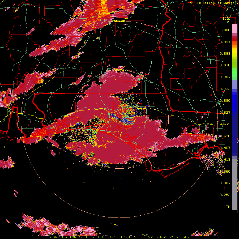Select the 0.360 scale value

click(225, 172)
